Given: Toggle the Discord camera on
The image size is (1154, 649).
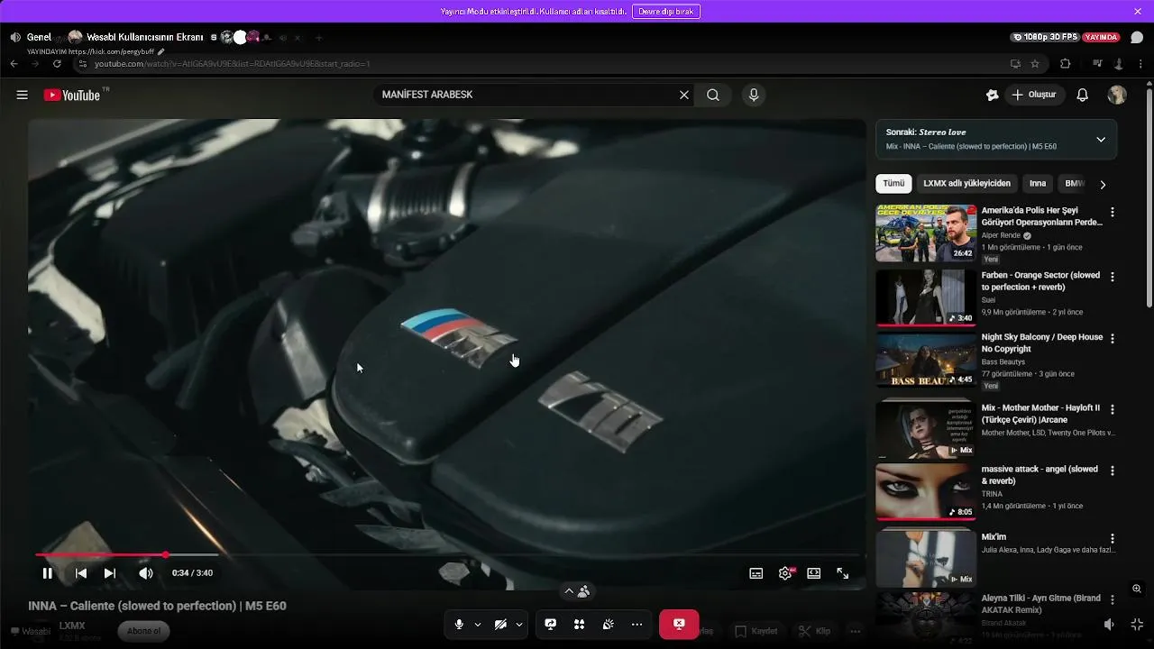Looking at the screenshot, I should point(500,625).
